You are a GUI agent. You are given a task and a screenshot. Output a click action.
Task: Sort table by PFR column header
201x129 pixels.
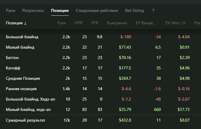coord(95,23)
